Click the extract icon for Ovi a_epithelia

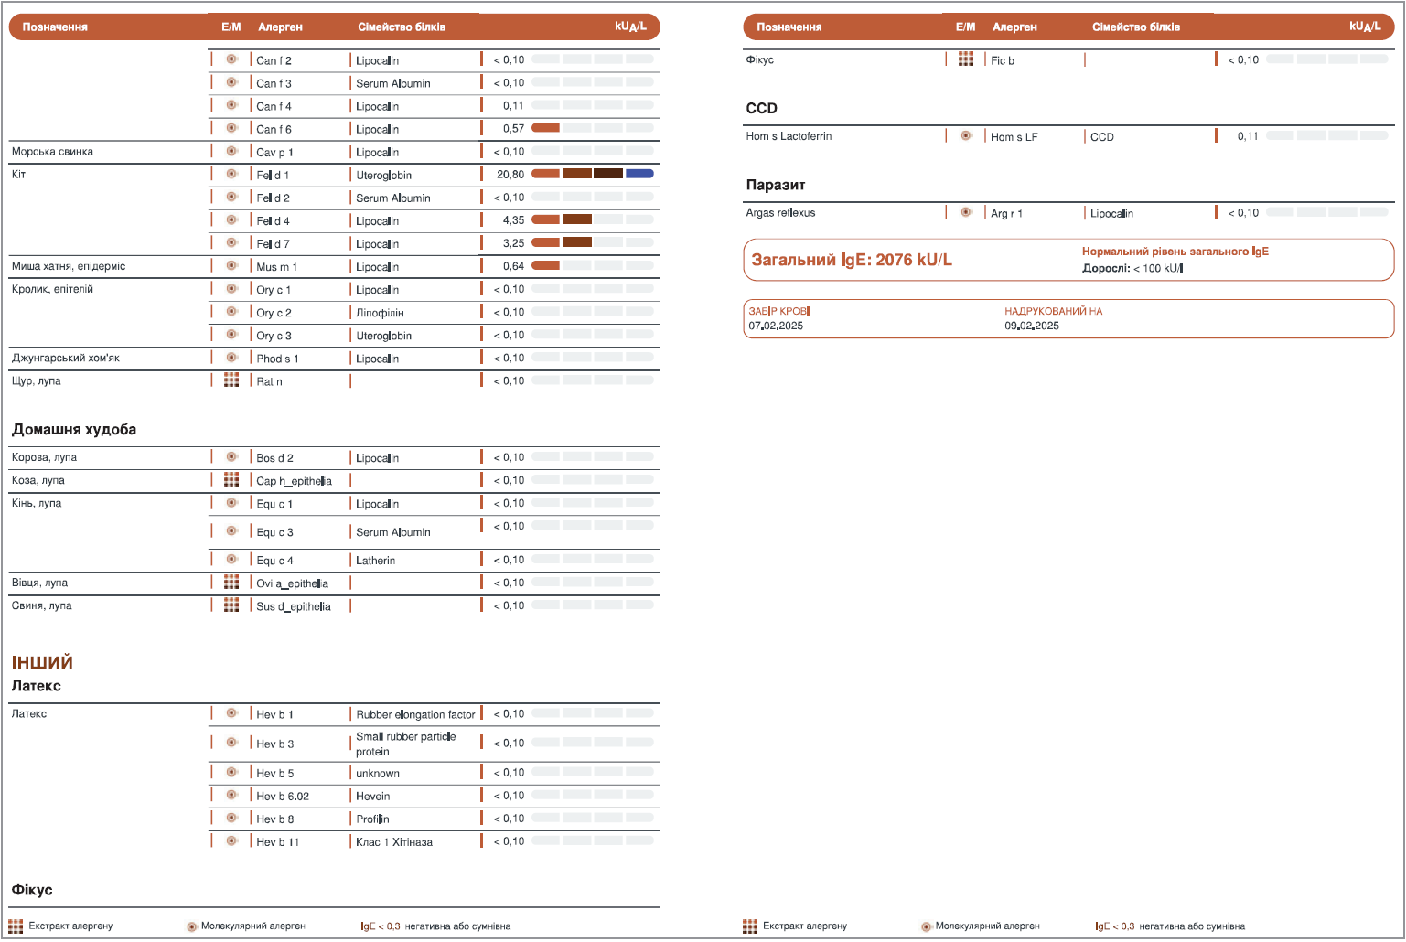[x=231, y=582]
